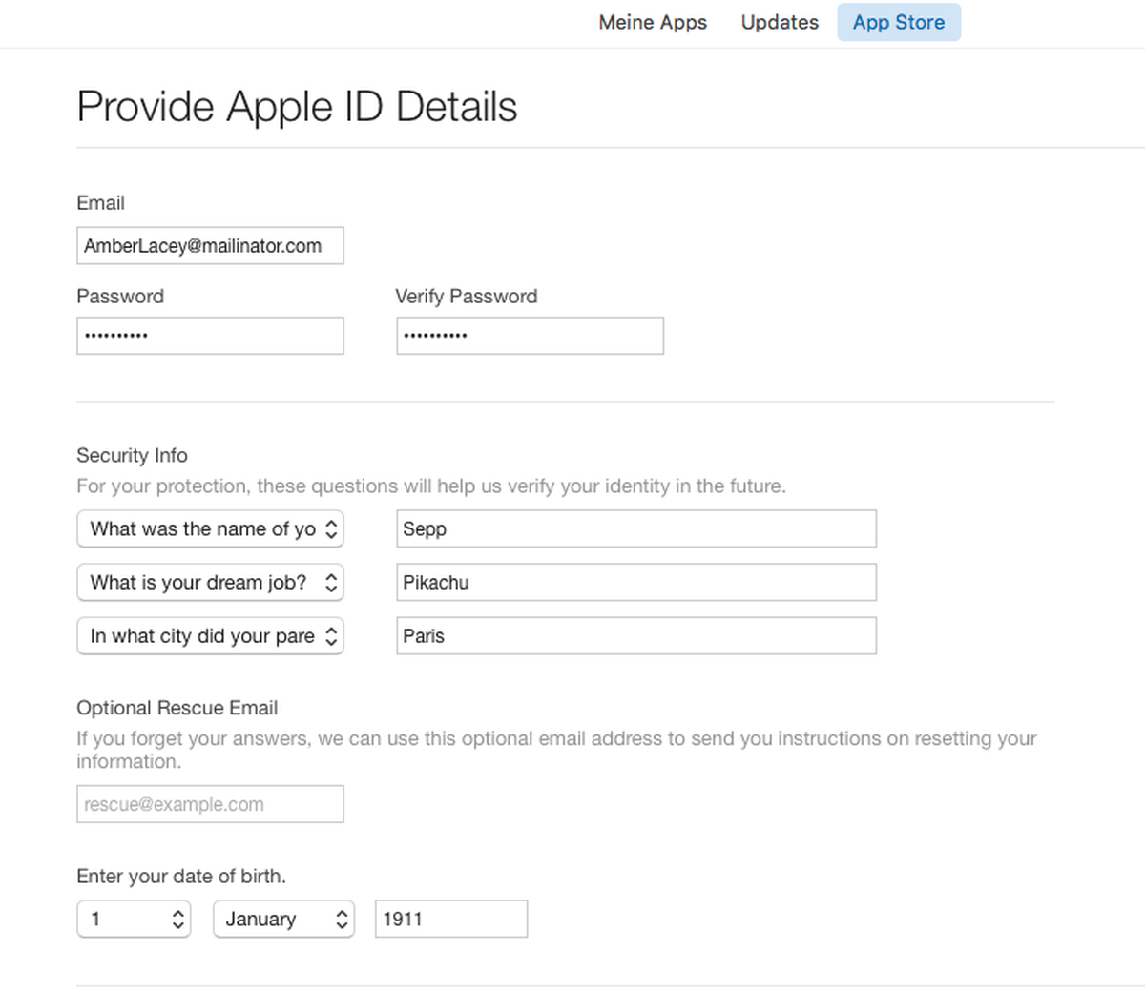The height and width of the screenshot is (993, 1145).
Task: Open the birth month dropdown showing January
Action: (x=283, y=920)
